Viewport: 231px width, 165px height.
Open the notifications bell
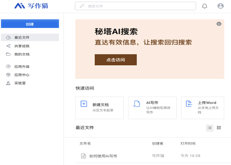click(204, 6)
